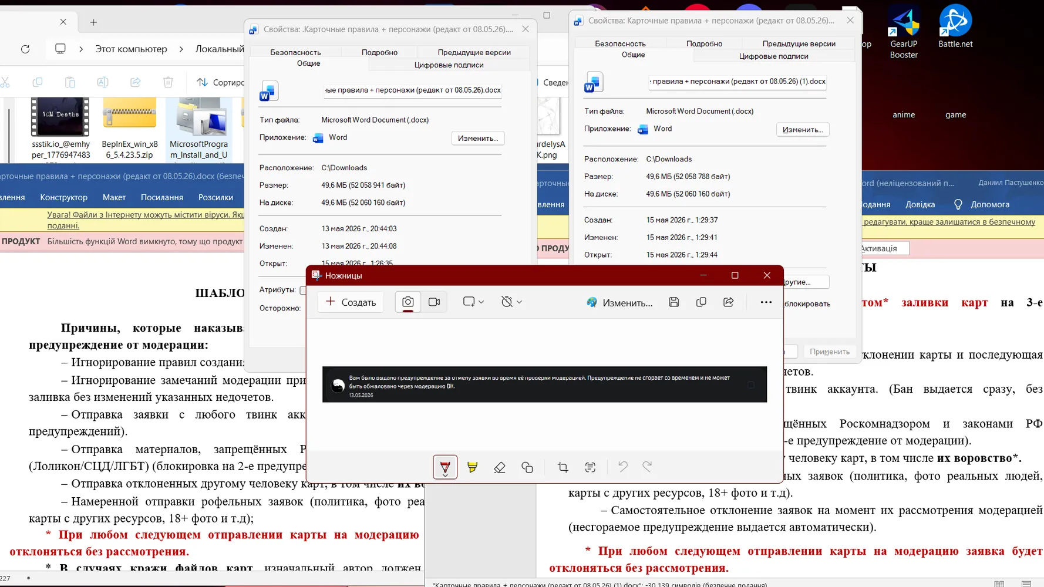Select the yellow highlighter tool
Screen dimensions: 1044x587
(x=472, y=467)
